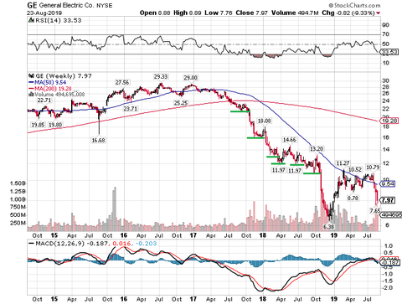Screen dimensions: 402x304
Task: Click the Open 8.88 value
Action: (155, 13)
